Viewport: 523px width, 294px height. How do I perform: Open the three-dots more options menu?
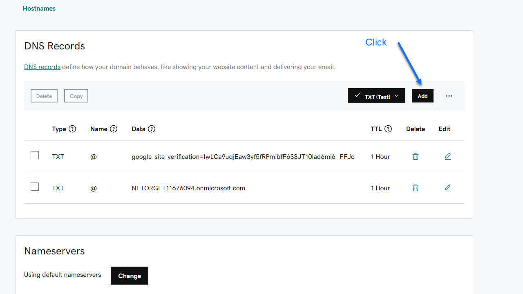(449, 96)
